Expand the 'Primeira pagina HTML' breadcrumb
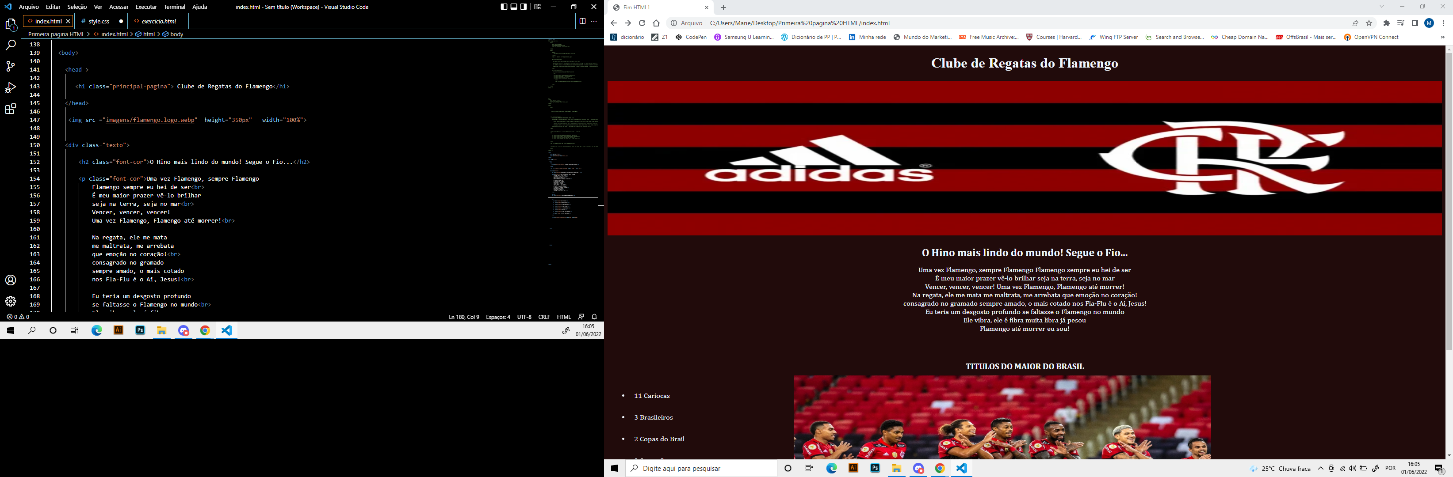The width and height of the screenshot is (1453, 477). click(57, 34)
